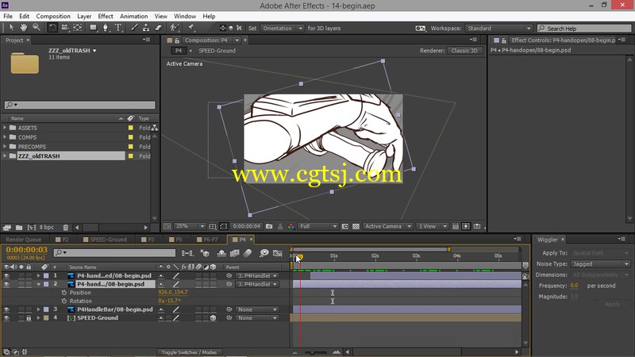Image resolution: width=635 pixels, height=357 pixels.
Task: Click layer 1 purple label color swatch
Action: click(x=46, y=275)
